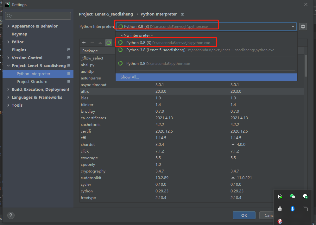This screenshot has width=316, height=225.
Task: Expand Languages & Frameworks section
Action: click(x=8, y=97)
